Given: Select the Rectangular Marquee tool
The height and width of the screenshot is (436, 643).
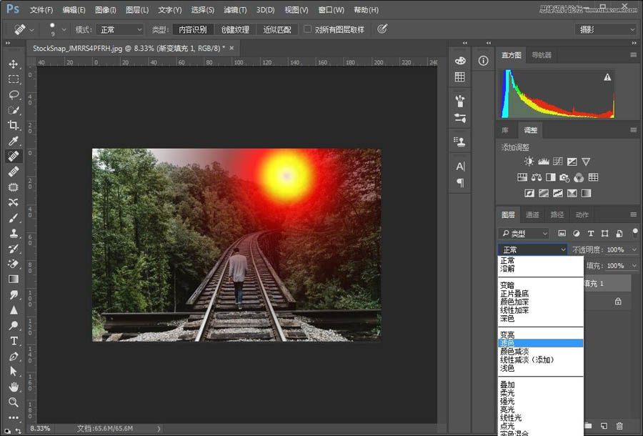Looking at the screenshot, I should pyautogui.click(x=14, y=79).
